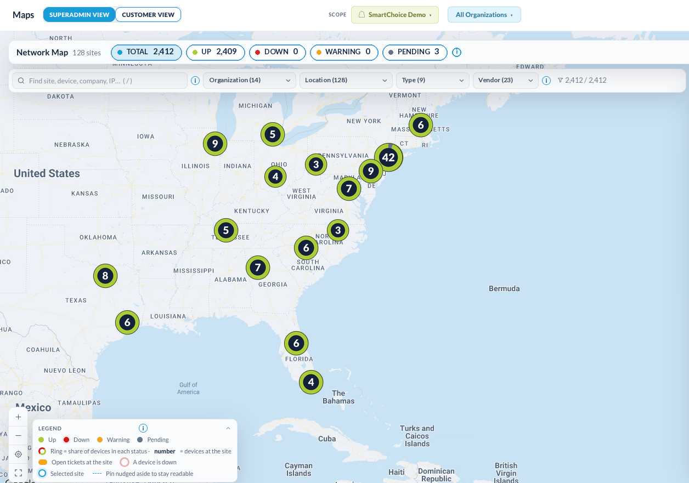The width and height of the screenshot is (689, 483).
Task: Click the 42-device cluster pin near New York
Action: 388,158
